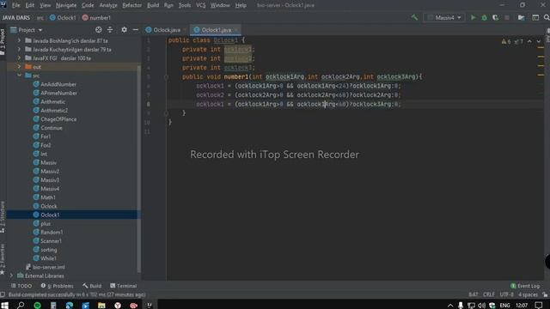550x309 pixels.
Task: Open Windows notification center
Action: (539, 306)
